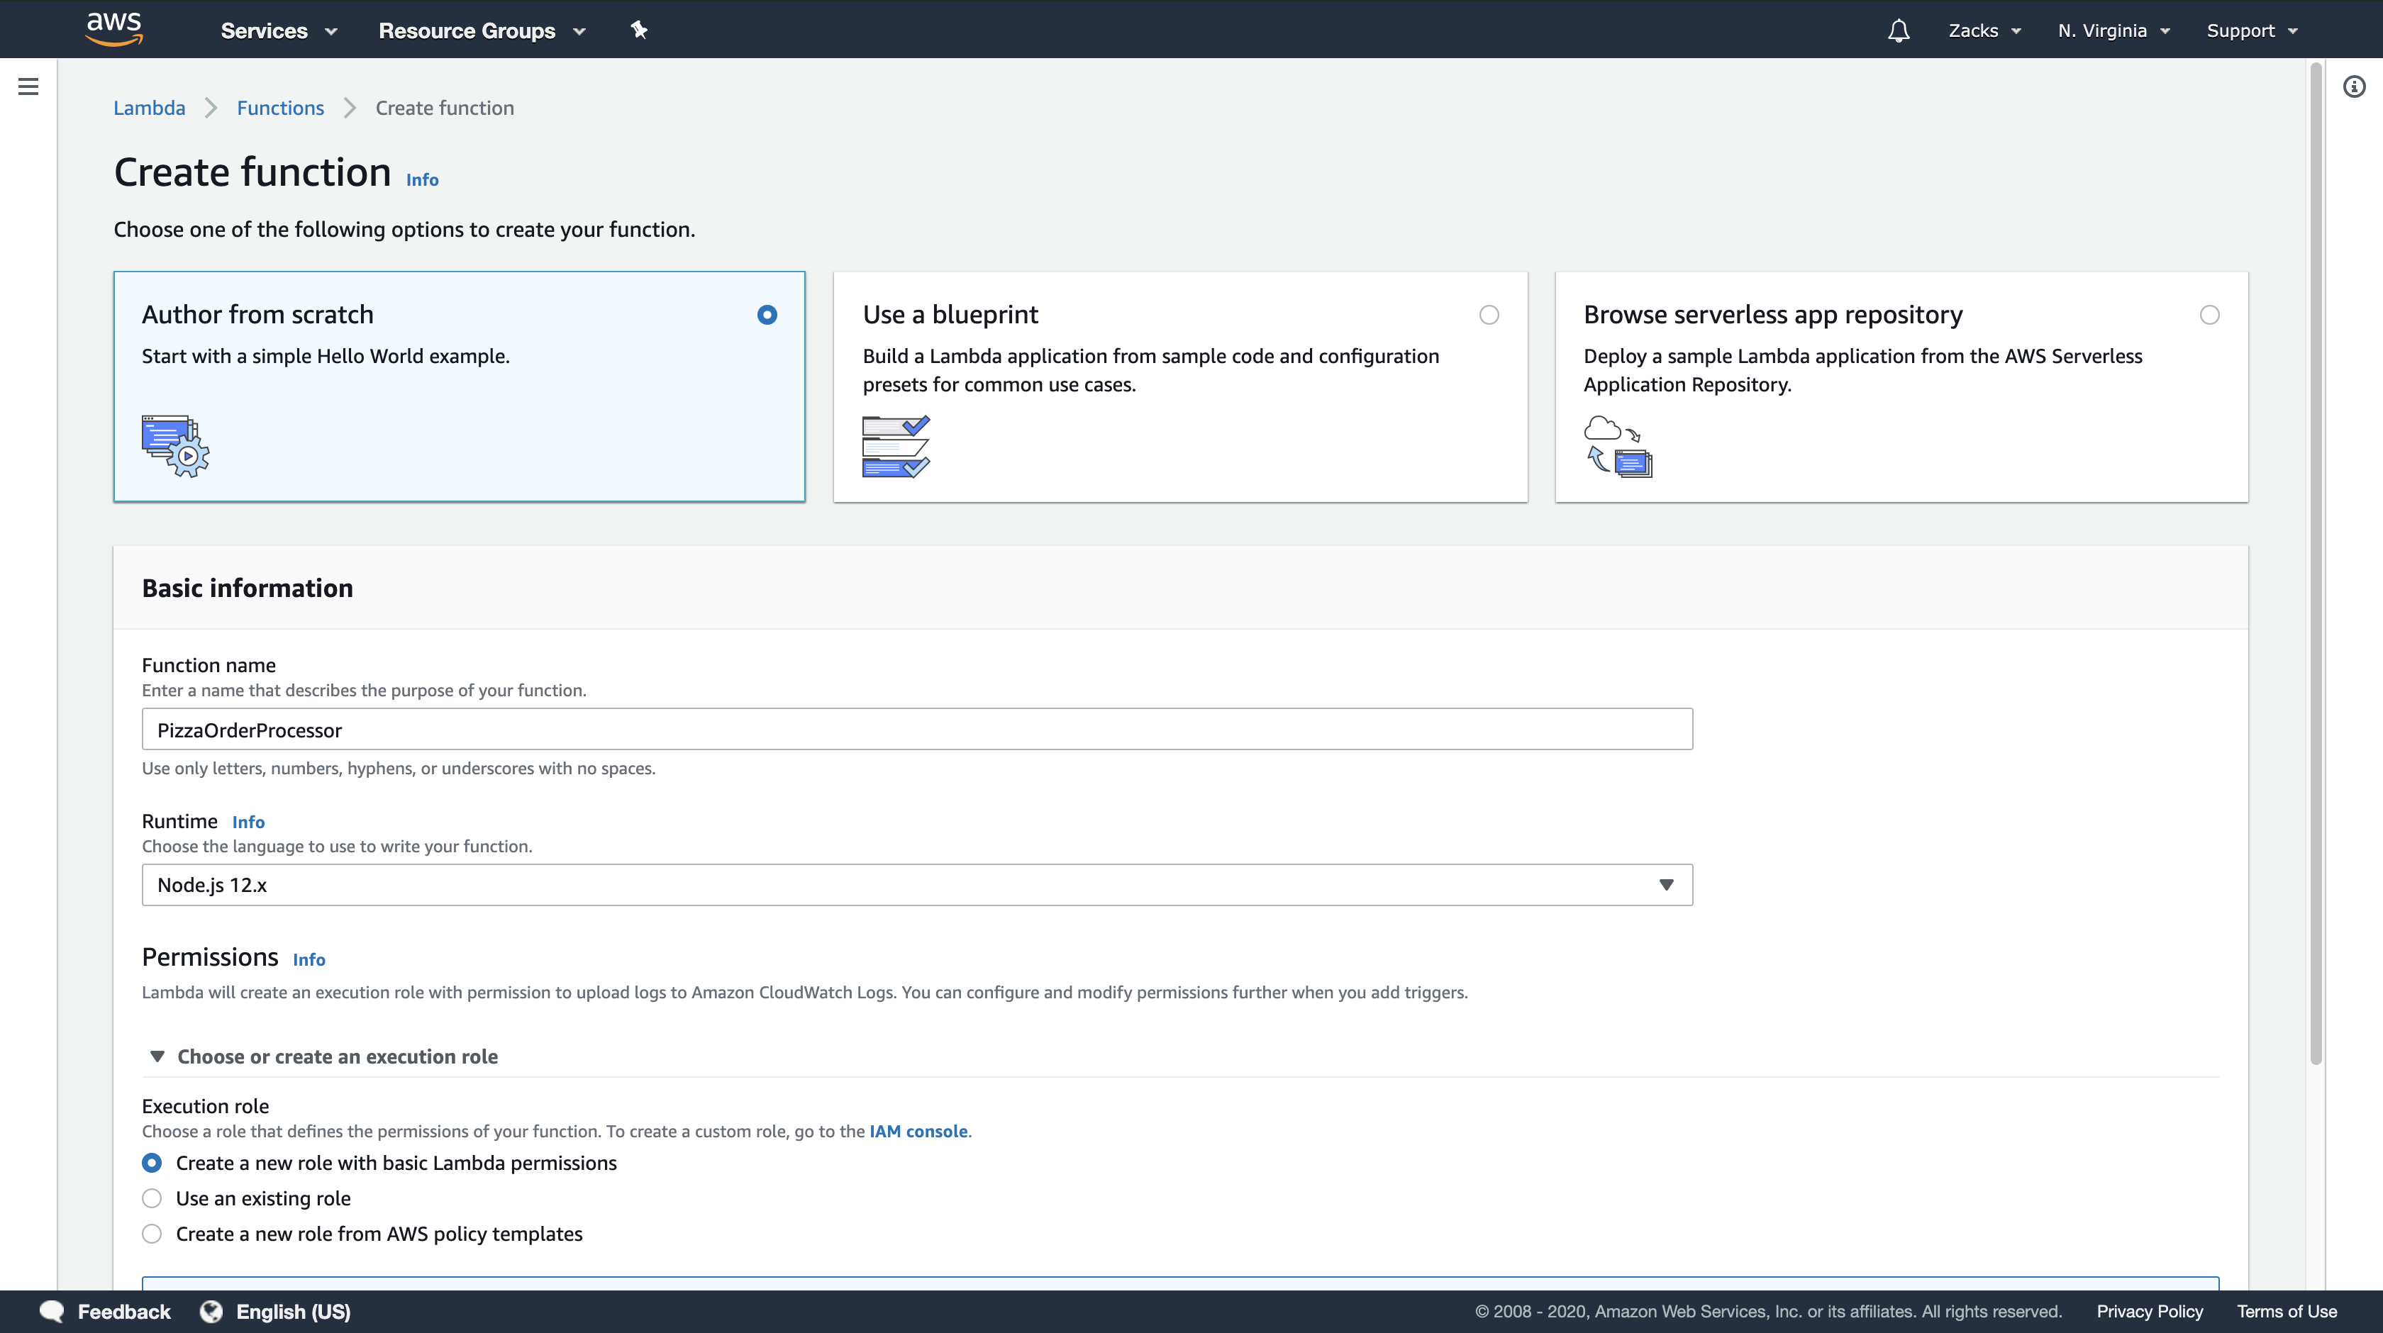Open the Resource Groups menu
Image resolution: width=2383 pixels, height=1333 pixels.
[x=481, y=30]
